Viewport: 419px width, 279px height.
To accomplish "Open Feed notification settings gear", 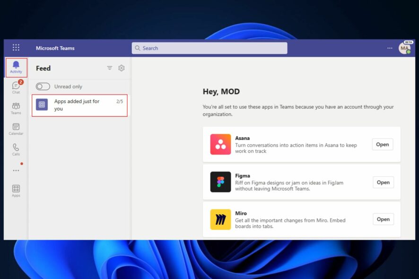I will pos(122,68).
